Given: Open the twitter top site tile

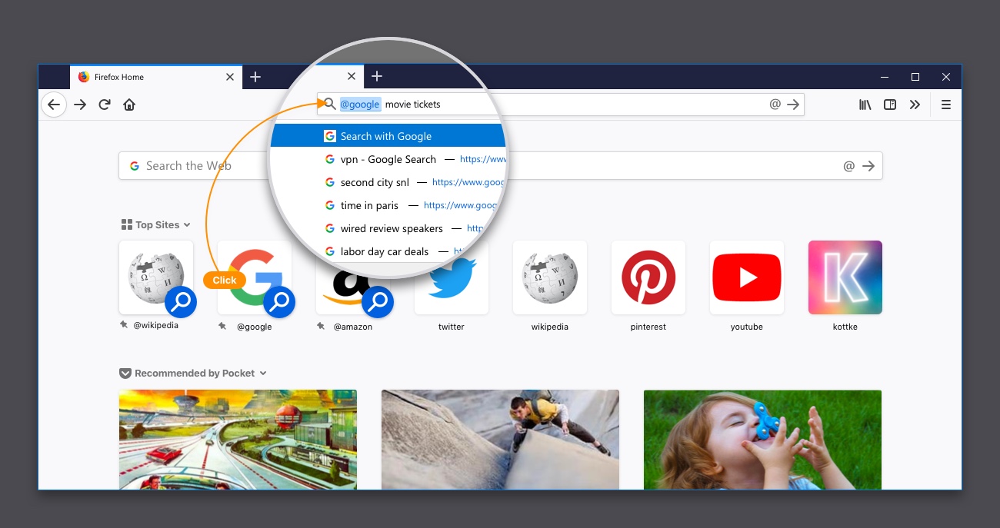Looking at the screenshot, I should coord(452,277).
